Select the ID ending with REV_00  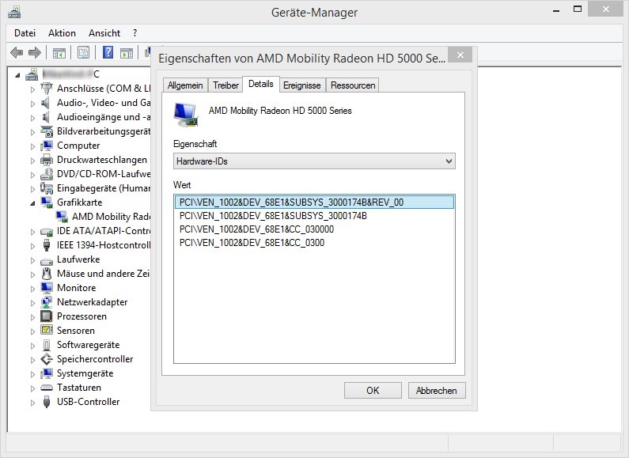tap(314, 203)
